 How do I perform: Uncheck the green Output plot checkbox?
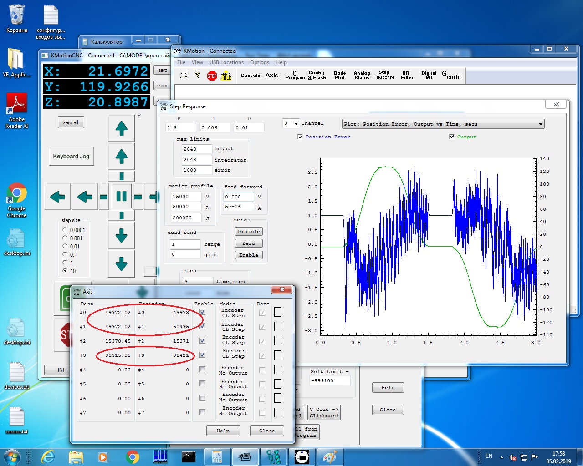452,137
